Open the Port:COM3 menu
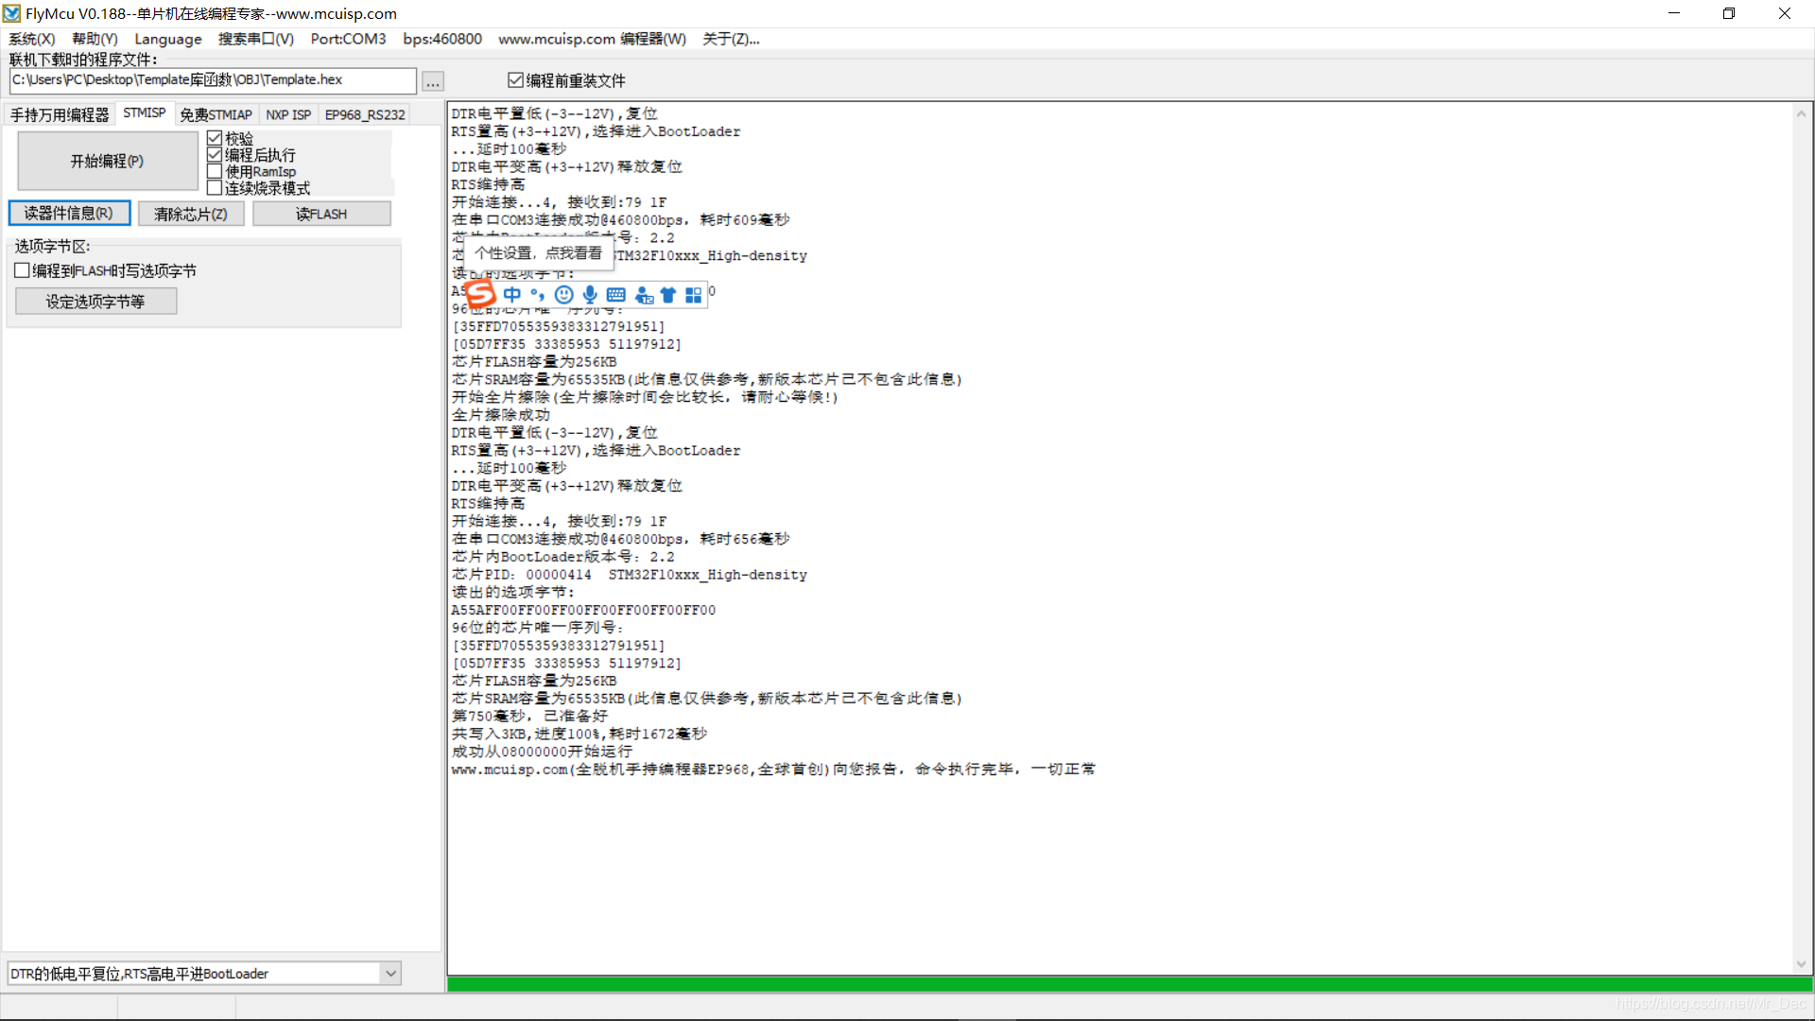This screenshot has width=1815, height=1021. point(348,39)
